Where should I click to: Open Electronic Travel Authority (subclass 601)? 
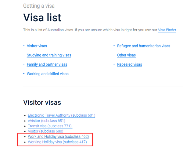click(62, 115)
